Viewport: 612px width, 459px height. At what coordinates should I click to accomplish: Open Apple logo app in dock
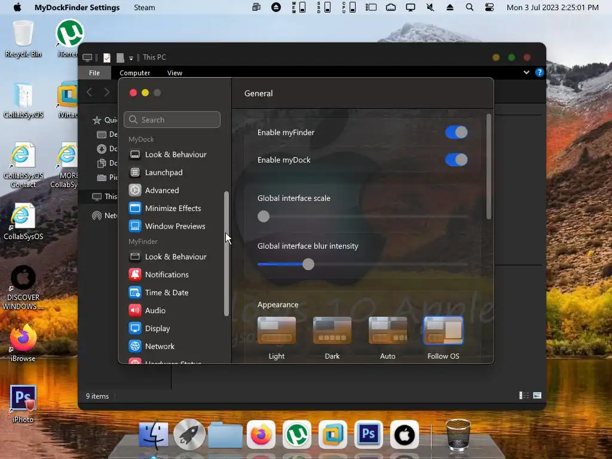405,434
